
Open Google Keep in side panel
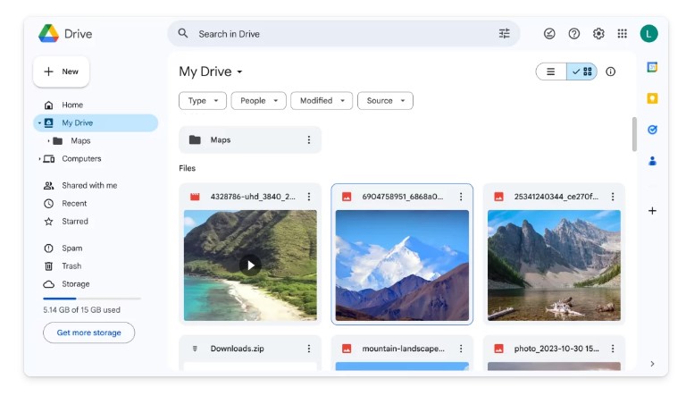point(652,98)
